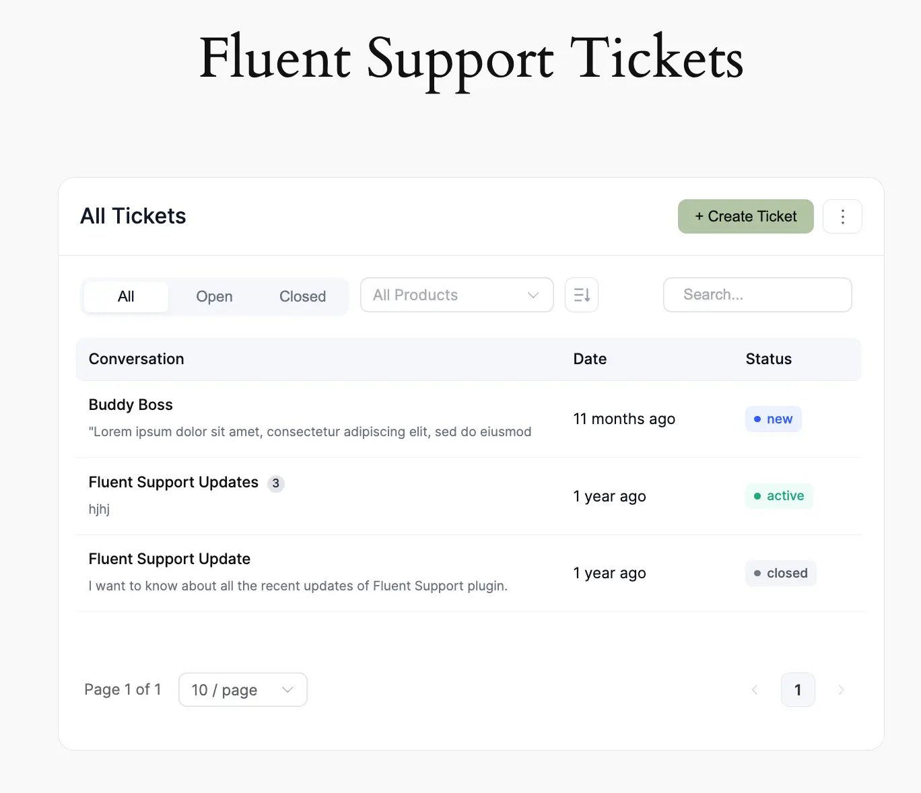The image size is (921, 793).
Task: Click the green 'active' status badge
Action: [x=779, y=496]
